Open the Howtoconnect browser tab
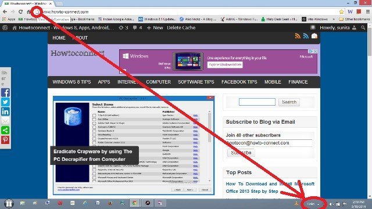The width and height of the screenshot is (372, 209). coord(28,3)
